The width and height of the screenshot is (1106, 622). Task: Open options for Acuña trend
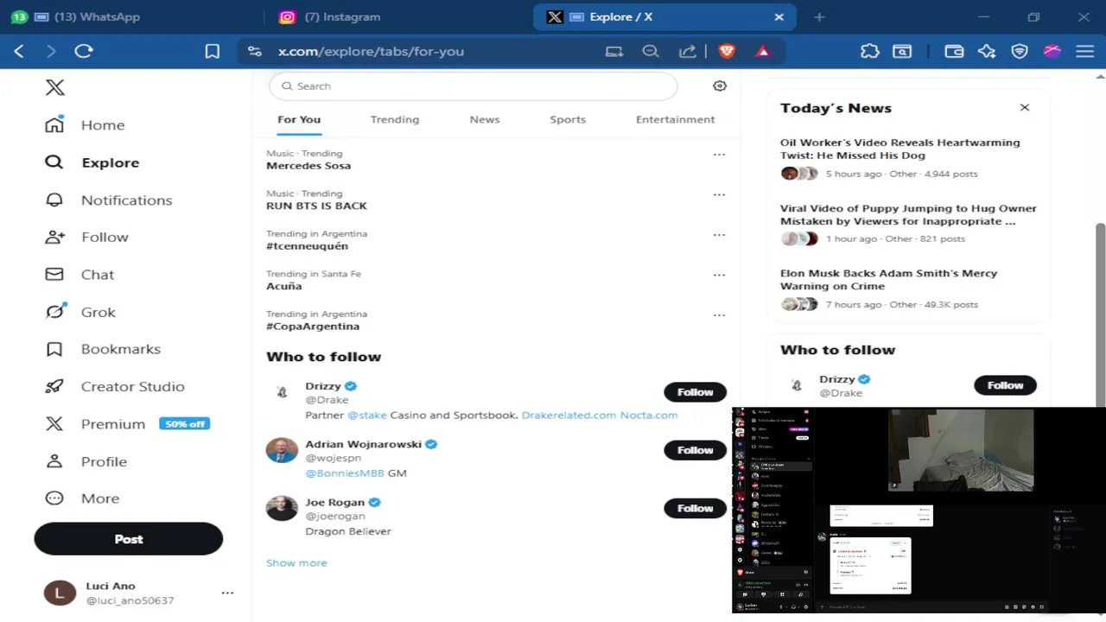click(x=719, y=275)
